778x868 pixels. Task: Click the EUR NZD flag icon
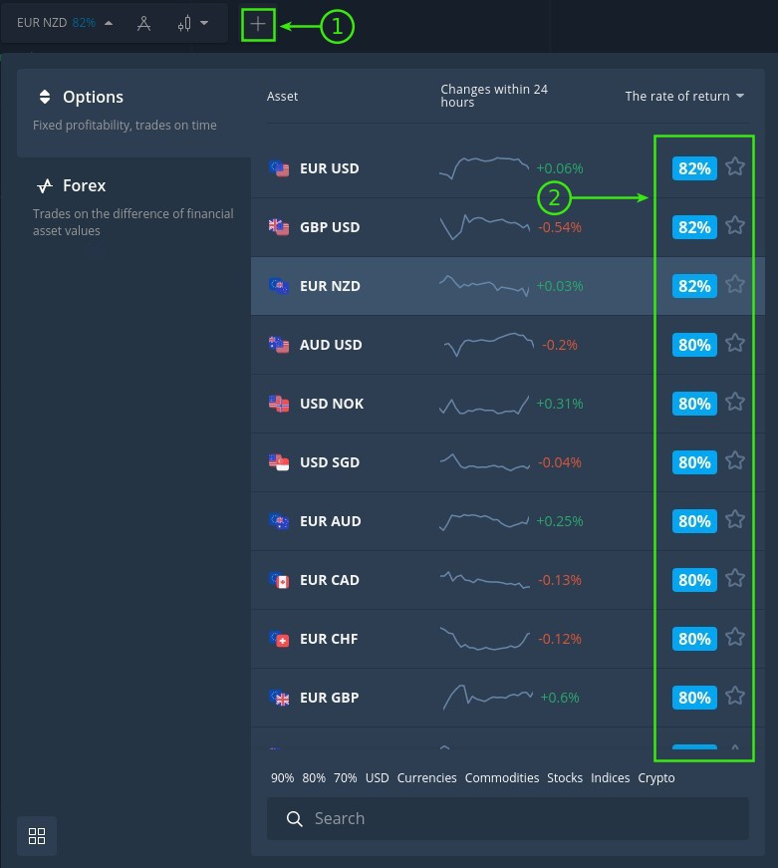click(279, 286)
